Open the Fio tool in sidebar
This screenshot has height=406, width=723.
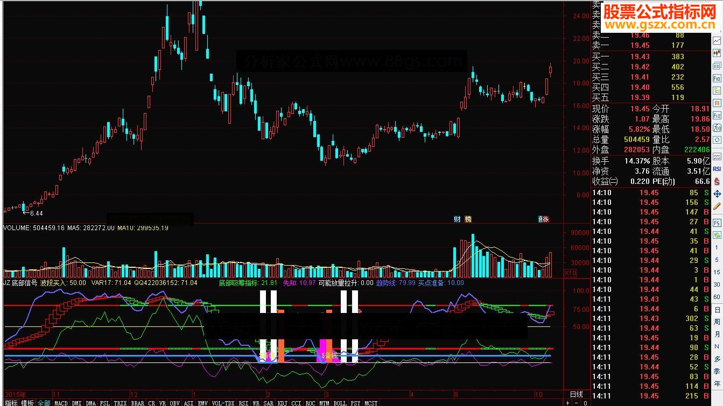coord(717,78)
